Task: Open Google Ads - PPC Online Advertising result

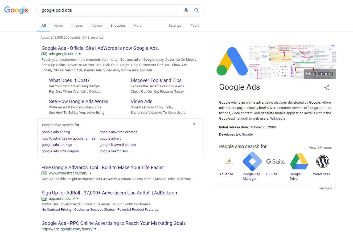Action: 114,223
